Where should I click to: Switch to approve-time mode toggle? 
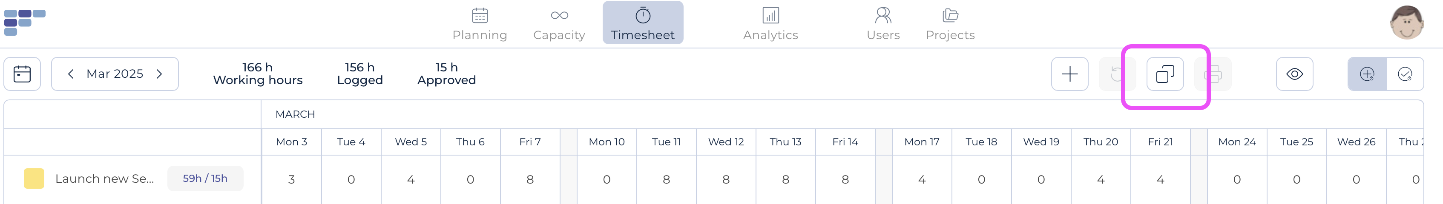pos(1405,74)
